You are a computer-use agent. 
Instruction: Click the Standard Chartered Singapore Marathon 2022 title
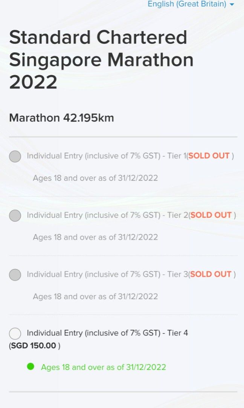click(x=102, y=59)
